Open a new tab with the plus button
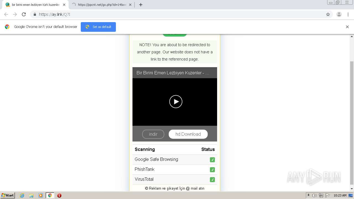The height and width of the screenshot is (199, 354). tap(141, 5)
